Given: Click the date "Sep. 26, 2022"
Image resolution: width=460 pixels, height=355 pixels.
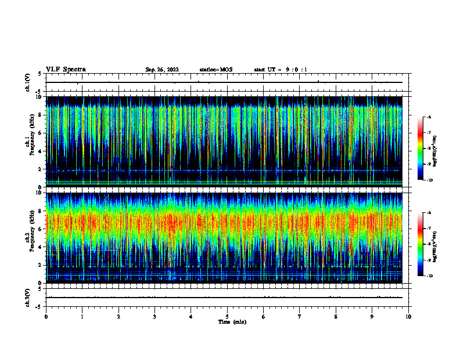Looking at the screenshot, I should point(162,70).
